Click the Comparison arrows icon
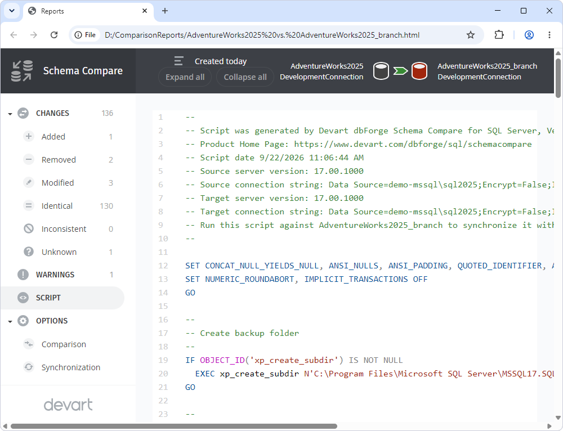563x431 pixels. coord(29,344)
